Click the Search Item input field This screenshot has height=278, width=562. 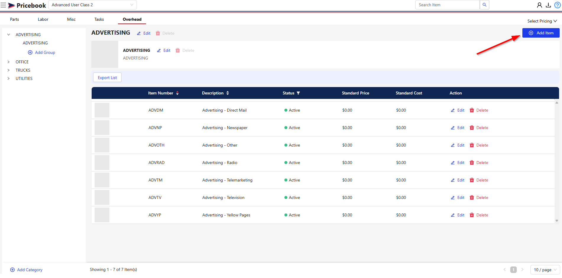[447, 5]
